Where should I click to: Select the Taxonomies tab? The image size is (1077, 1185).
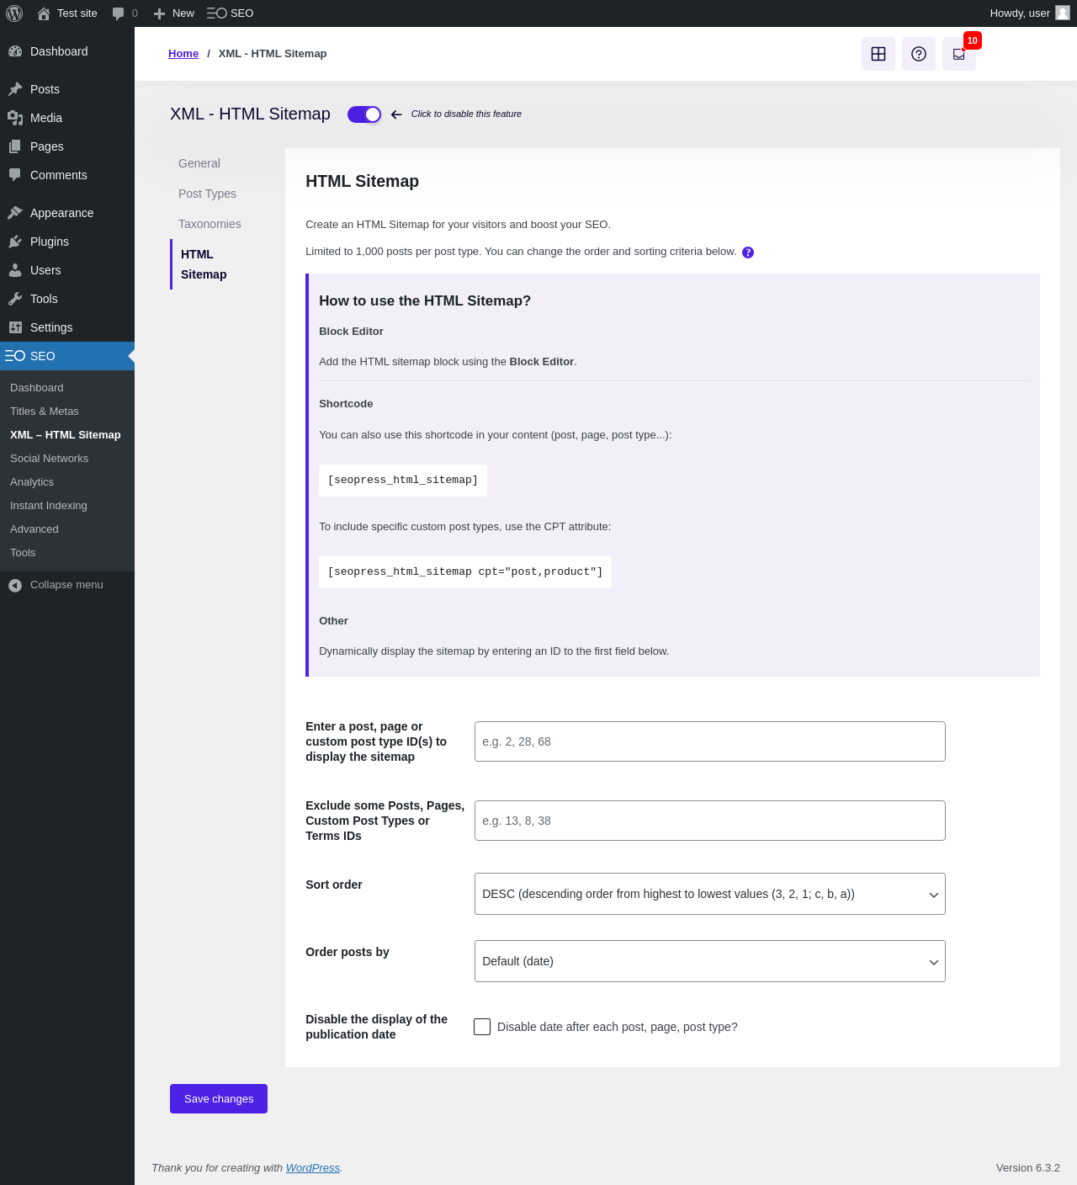(x=210, y=224)
